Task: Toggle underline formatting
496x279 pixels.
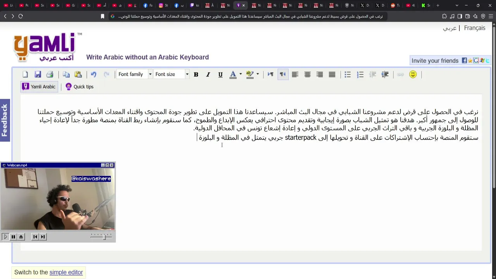Action: [x=220, y=74]
